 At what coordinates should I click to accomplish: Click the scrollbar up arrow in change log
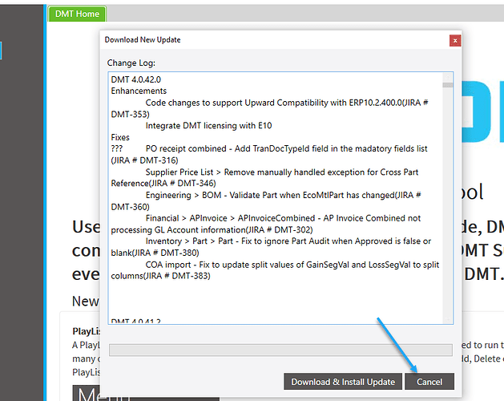447,77
